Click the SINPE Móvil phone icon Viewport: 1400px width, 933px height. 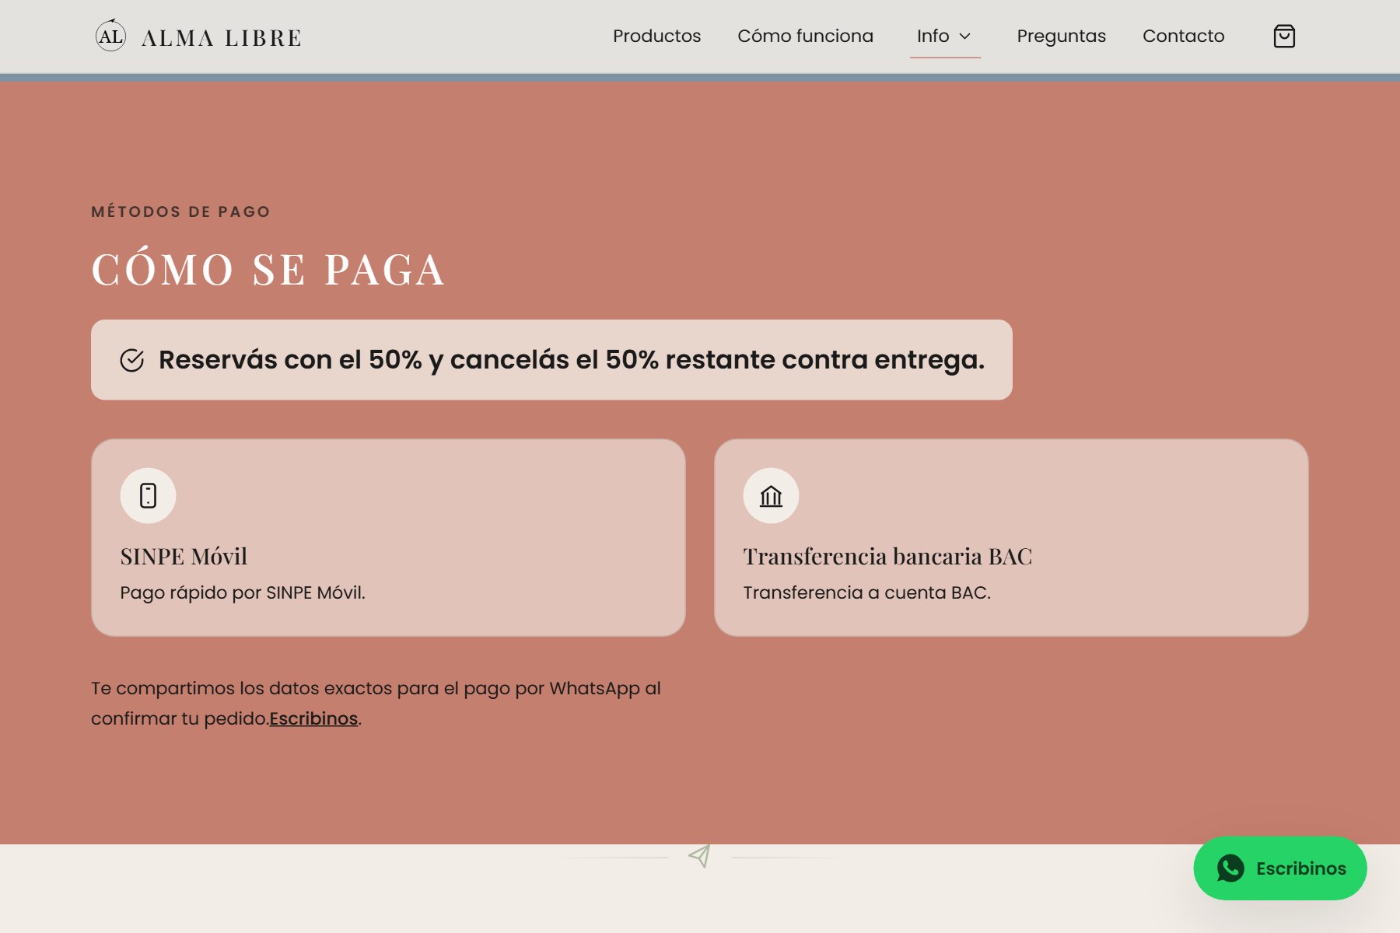148,495
